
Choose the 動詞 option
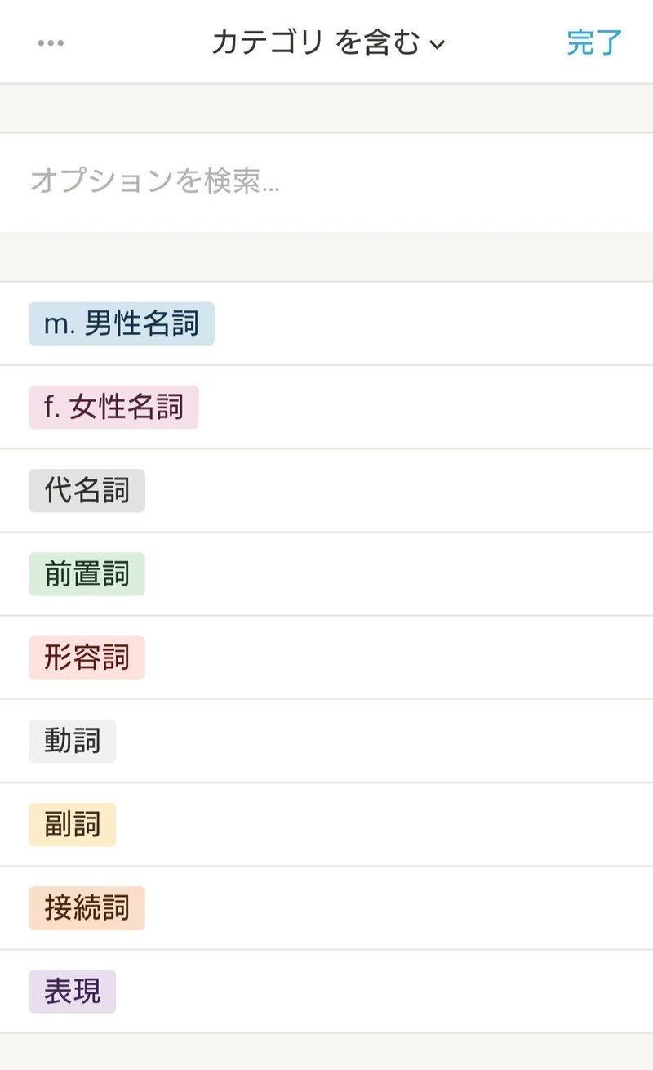pyautogui.click(x=72, y=741)
